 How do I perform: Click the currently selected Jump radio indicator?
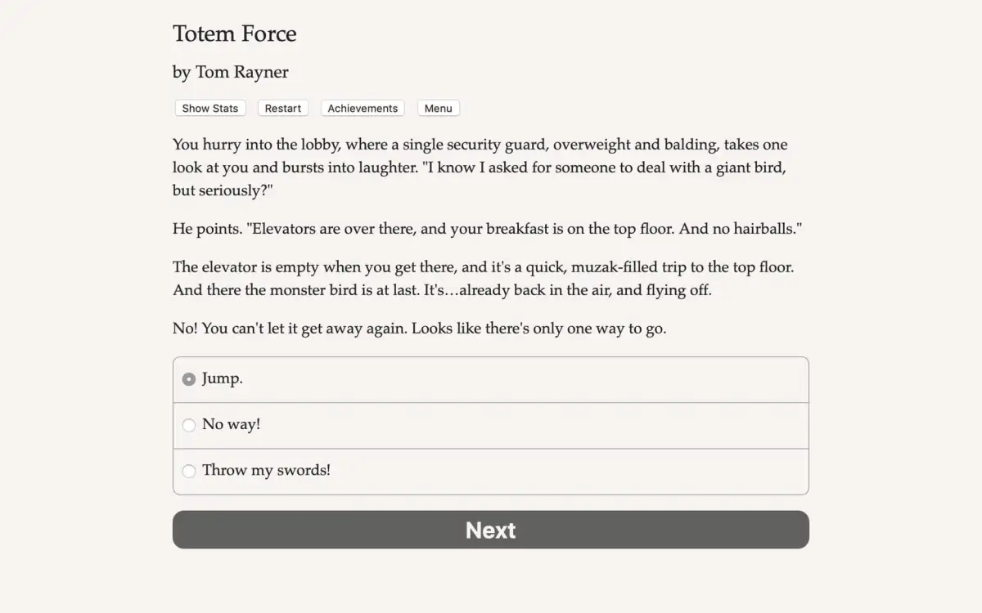(189, 379)
